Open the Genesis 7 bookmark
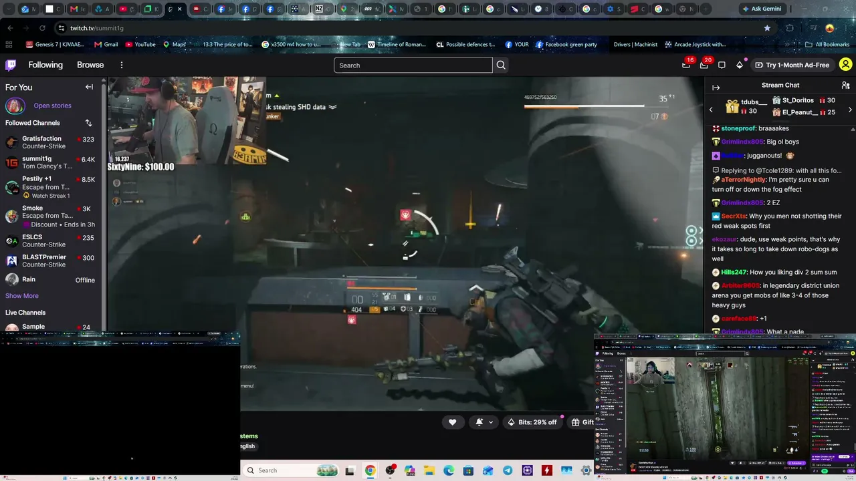 coord(55,45)
